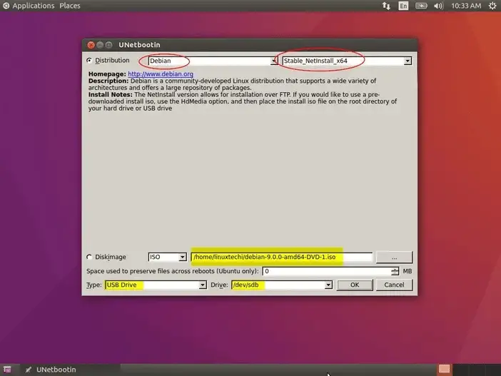Click the OK button

[x=355, y=285]
